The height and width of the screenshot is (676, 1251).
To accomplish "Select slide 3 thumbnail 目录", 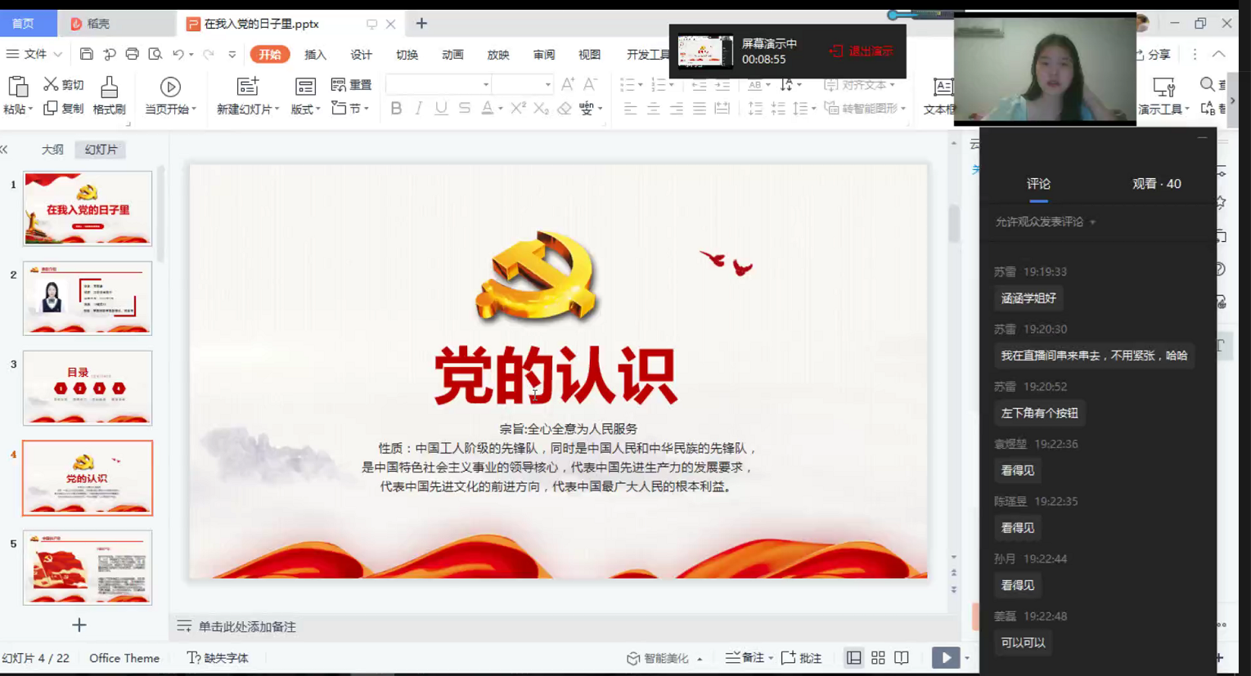I will pyautogui.click(x=88, y=388).
